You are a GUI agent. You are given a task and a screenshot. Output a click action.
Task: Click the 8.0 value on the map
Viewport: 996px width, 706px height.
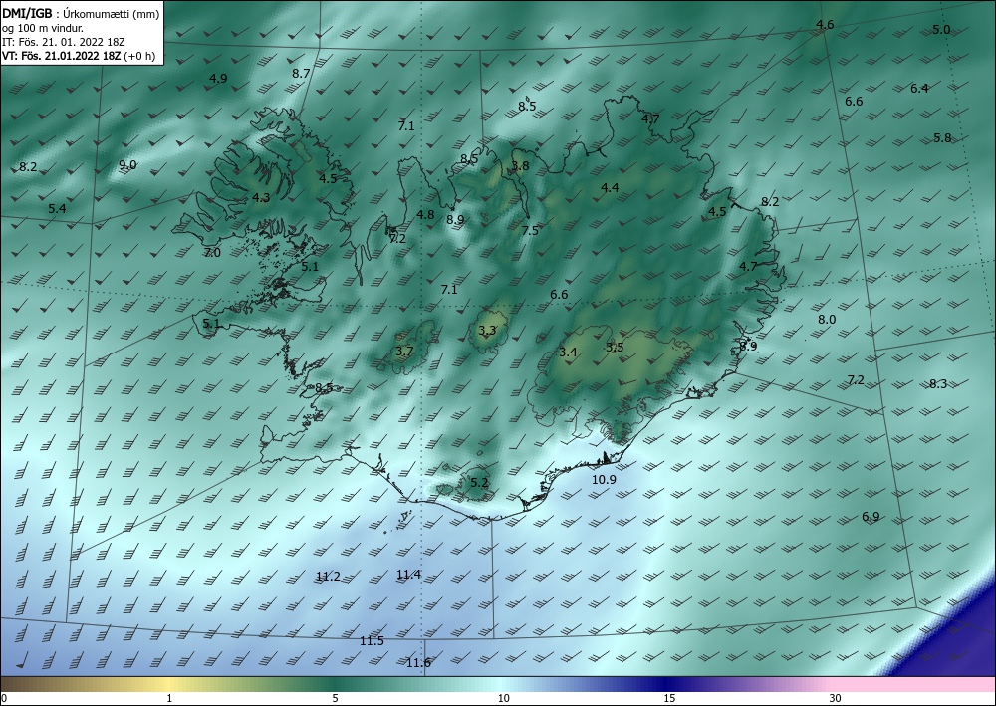(827, 320)
